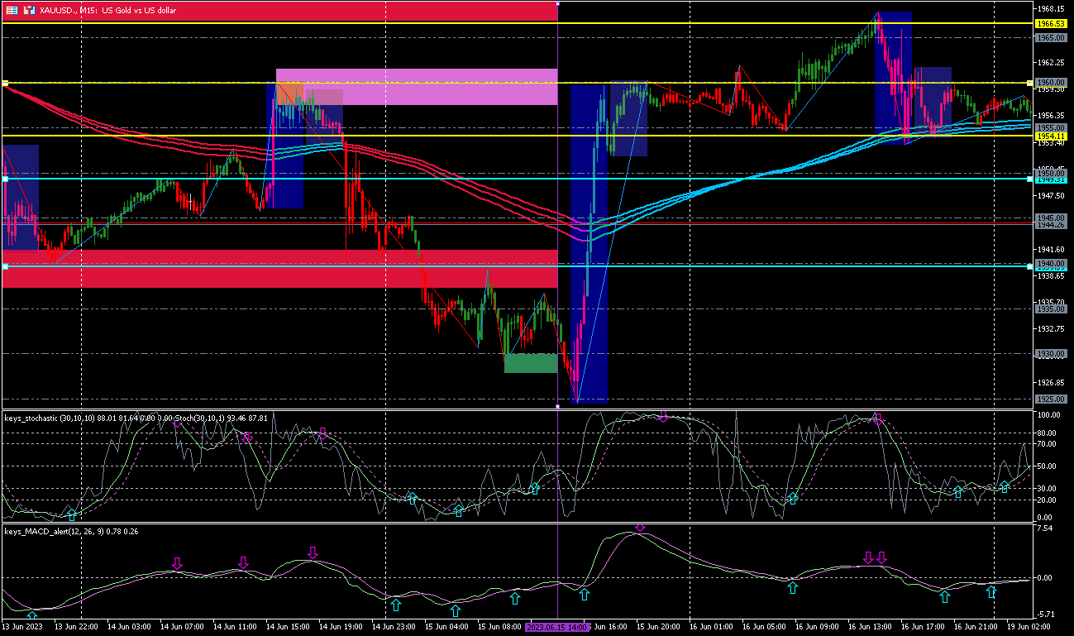Click the rightmost cyan up arrow in MACD panel
The width and height of the screenshot is (1074, 636).
tap(991, 591)
